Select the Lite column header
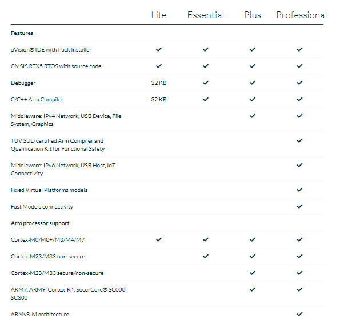Viewport: 340px width, 326px height. (x=159, y=15)
